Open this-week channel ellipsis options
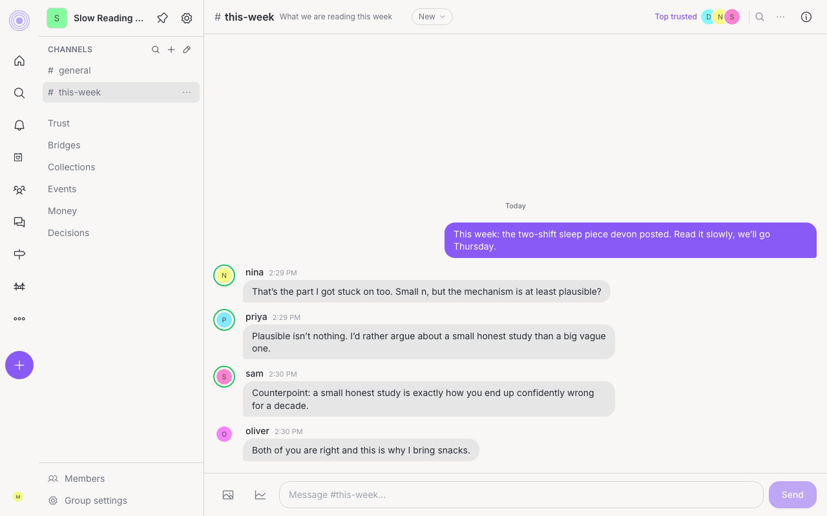 click(x=187, y=92)
